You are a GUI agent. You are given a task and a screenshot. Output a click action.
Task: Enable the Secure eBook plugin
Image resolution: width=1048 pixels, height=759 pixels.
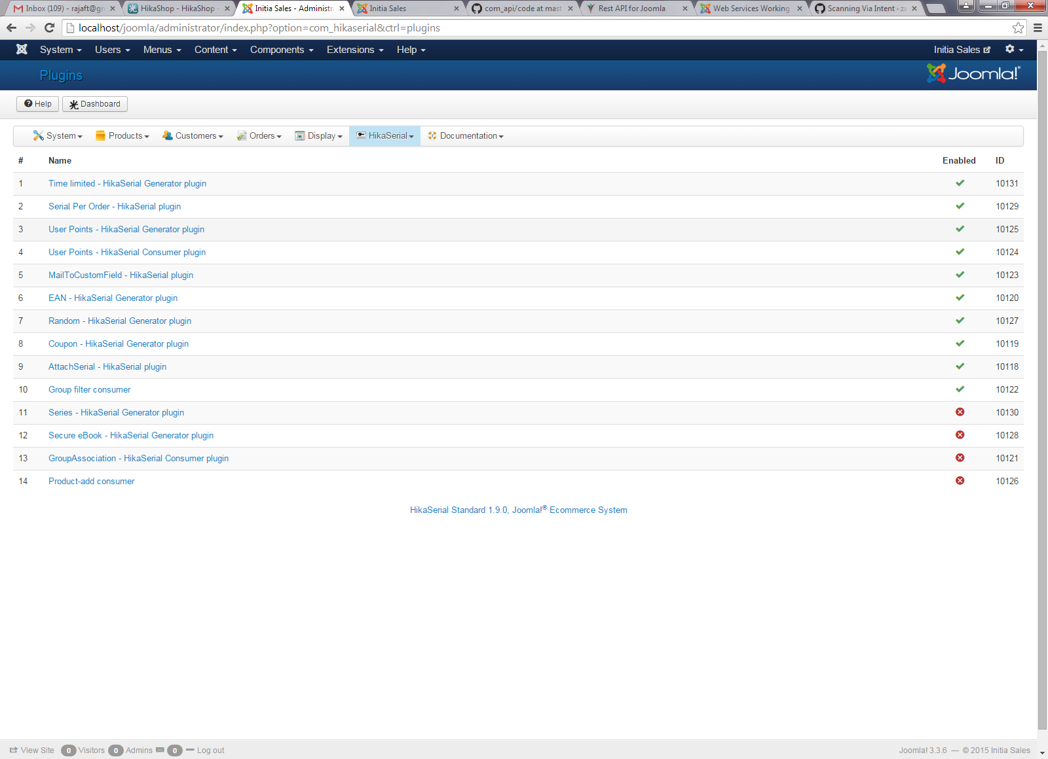pyautogui.click(x=960, y=435)
